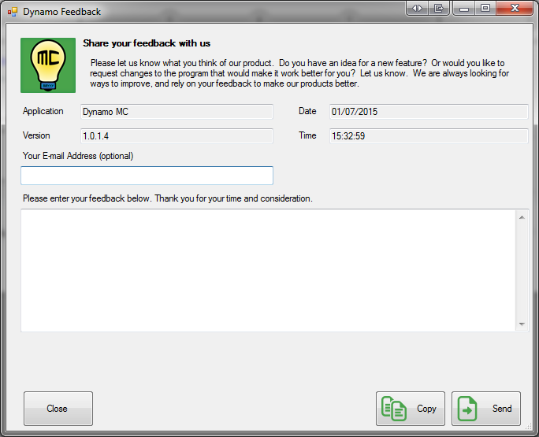Viewport: 539px width, 437px height.
Task: Click the 'Share your feedback with us' heading
Action: pos(147,43)
